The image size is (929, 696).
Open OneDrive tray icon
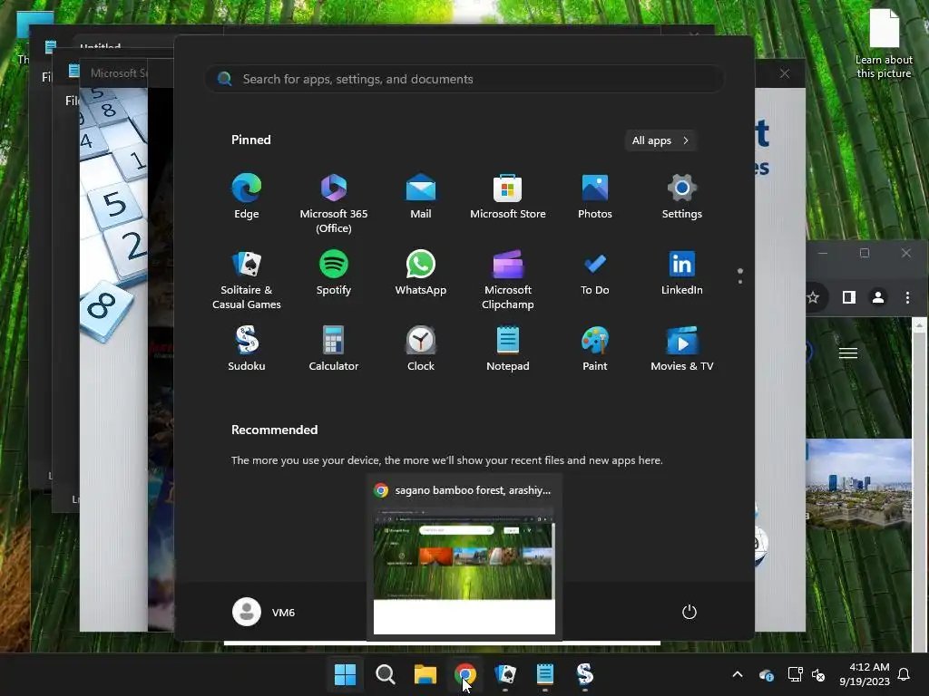[766, 674]
